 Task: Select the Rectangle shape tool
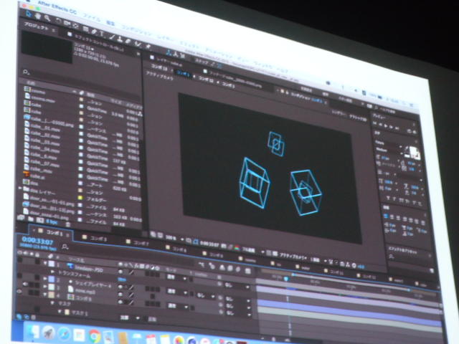pyautogui.click(x=85, y=29)
